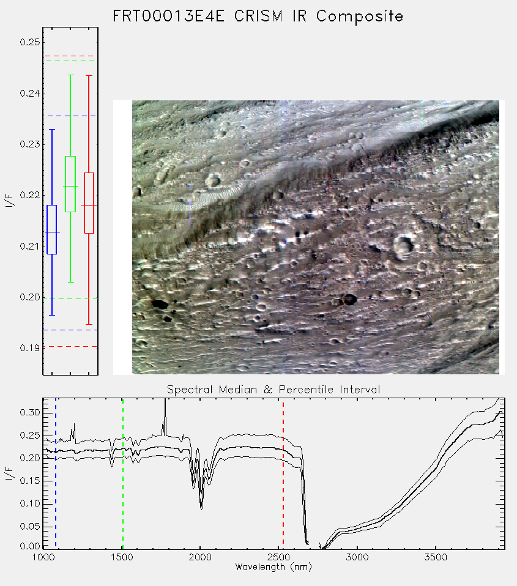Click the dark pit crater at left of image

tap(160, 304)
